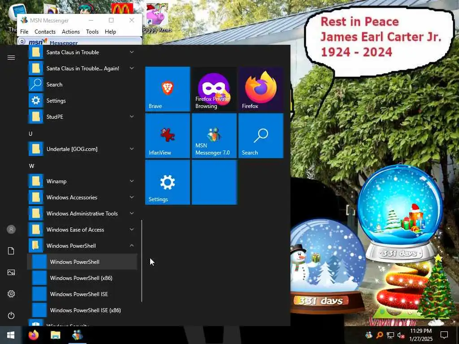Open the MSN Messenger 7.0 tile

click(x=214, y=136)
